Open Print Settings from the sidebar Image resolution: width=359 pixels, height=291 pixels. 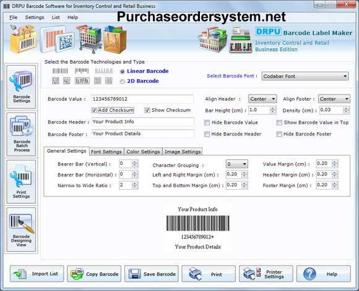pos(21,182)
